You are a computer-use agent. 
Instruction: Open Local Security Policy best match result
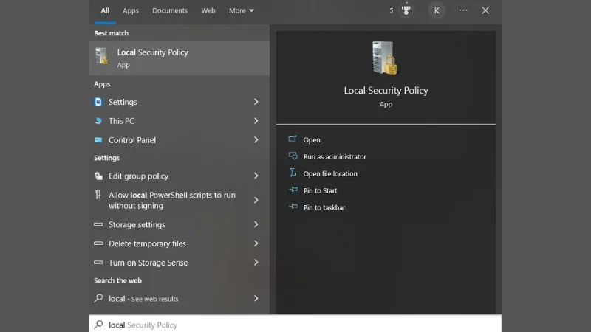[179, 58]
